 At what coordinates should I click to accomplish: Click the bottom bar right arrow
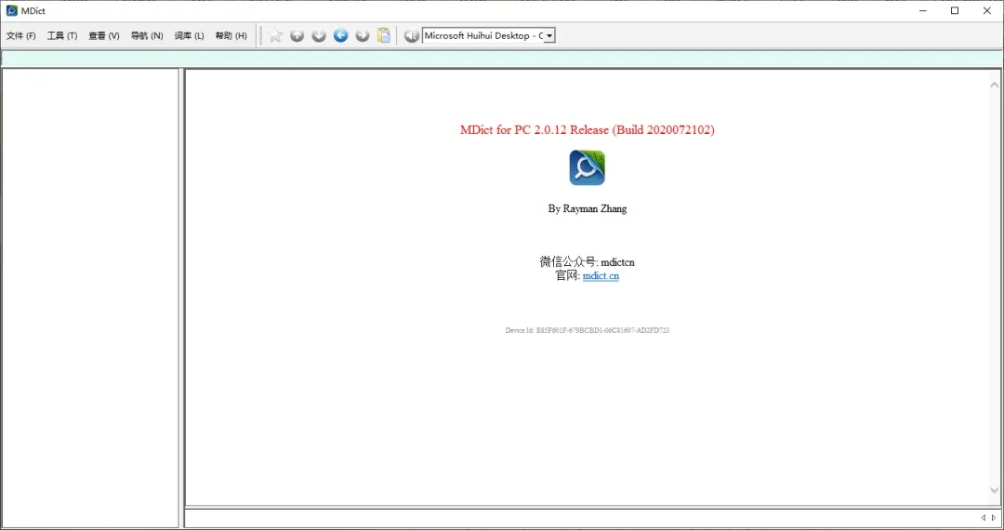click(994, 518)
